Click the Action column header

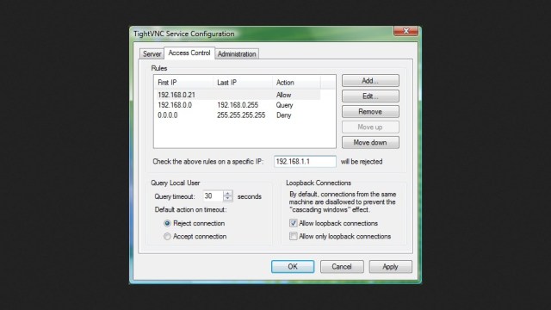pos(296,83)
